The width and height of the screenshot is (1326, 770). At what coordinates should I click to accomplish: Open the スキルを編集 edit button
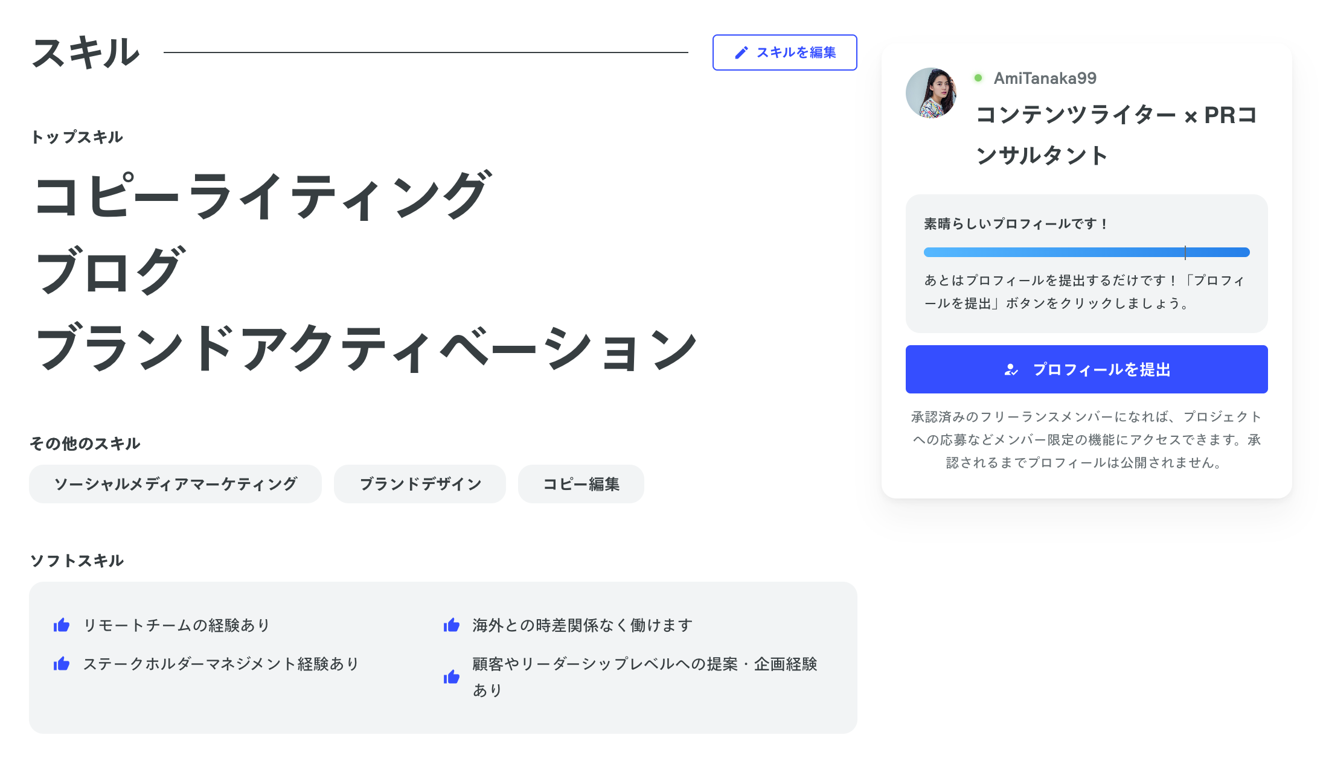(784, 52)
